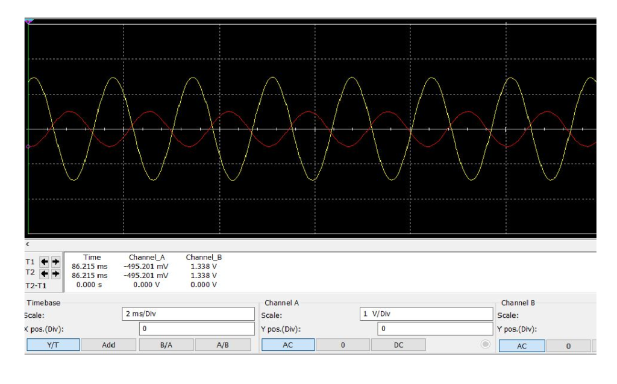
Task: Set Channel A coupling to AC
Action: pyautogui.click(x=288, y=345)
